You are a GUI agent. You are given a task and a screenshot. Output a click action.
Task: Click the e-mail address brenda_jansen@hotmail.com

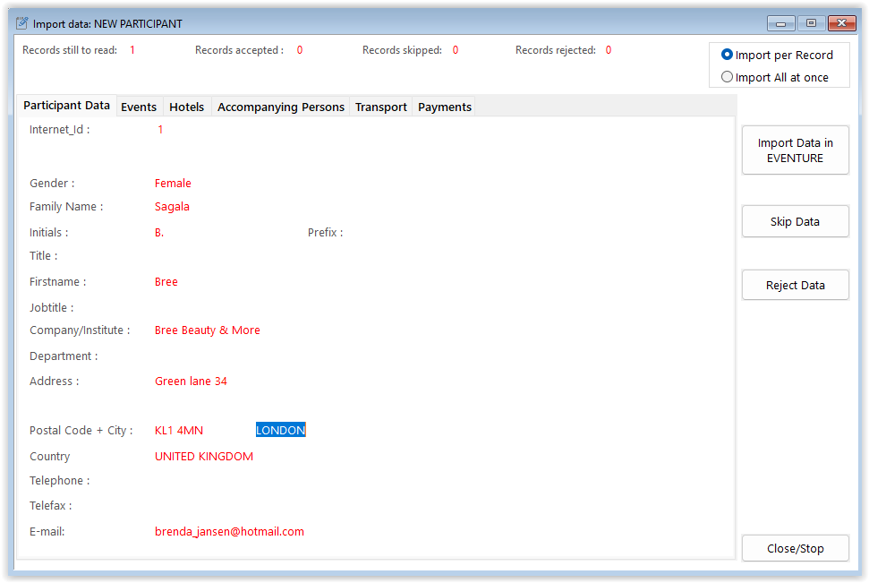pos(229,531)
